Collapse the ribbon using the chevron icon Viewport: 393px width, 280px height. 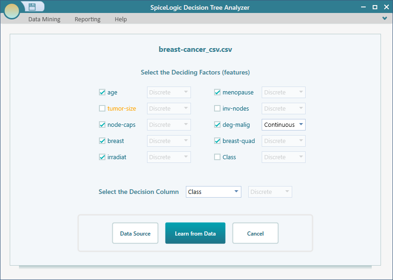[x=385, y=19]
